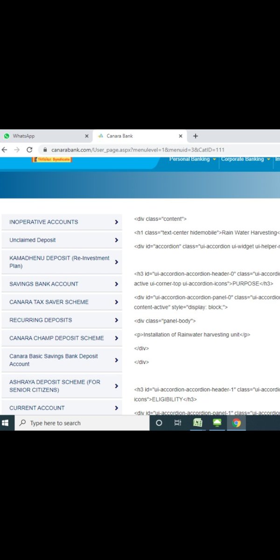The width and height of the screenshot is (280, 560).
Task: Open Excel from the taskbar
Action: coord(197,423)
